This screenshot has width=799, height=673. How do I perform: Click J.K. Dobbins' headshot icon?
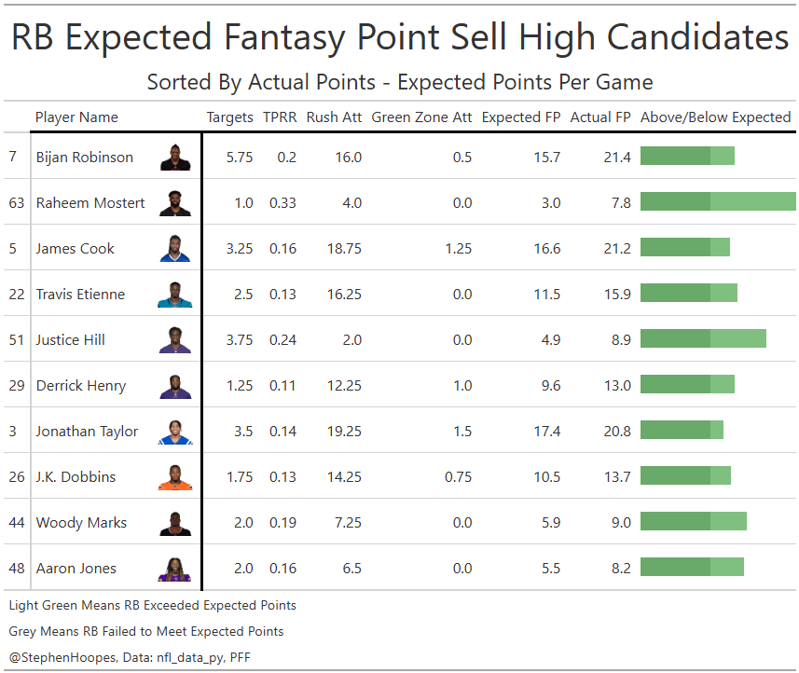174,477
